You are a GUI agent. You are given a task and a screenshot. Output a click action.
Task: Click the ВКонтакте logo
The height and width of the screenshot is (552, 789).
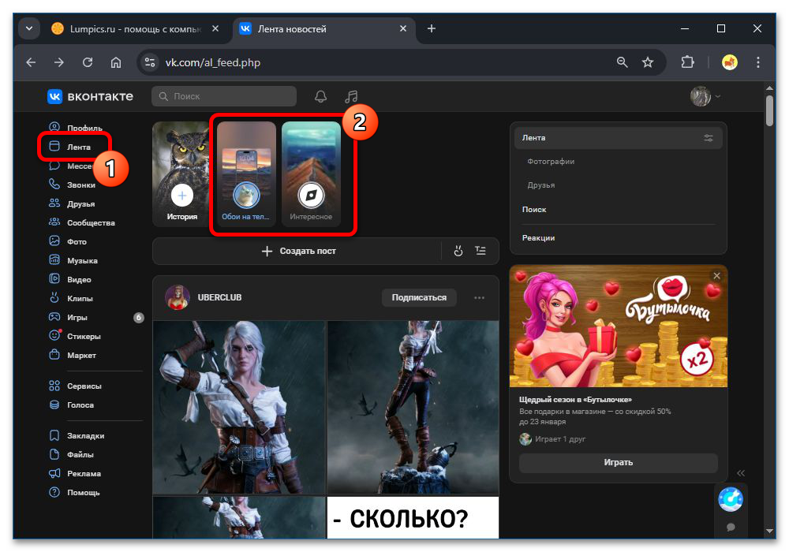point(91,96)
